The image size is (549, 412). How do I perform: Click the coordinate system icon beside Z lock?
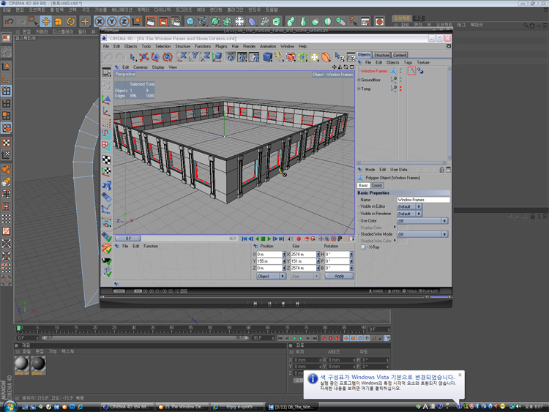[x=137, y=21]
